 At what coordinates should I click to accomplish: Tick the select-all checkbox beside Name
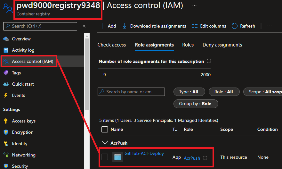point(105,129)
